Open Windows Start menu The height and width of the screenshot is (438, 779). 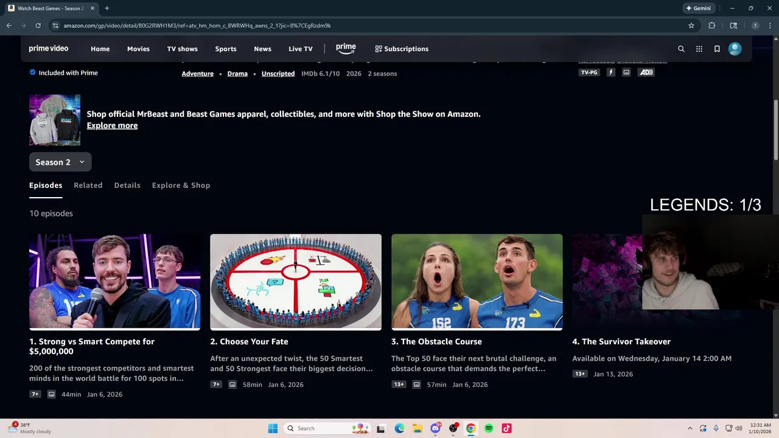tap(273, 428)
